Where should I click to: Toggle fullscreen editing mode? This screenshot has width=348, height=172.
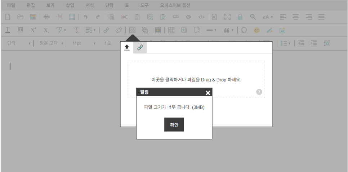click(227, 17)
